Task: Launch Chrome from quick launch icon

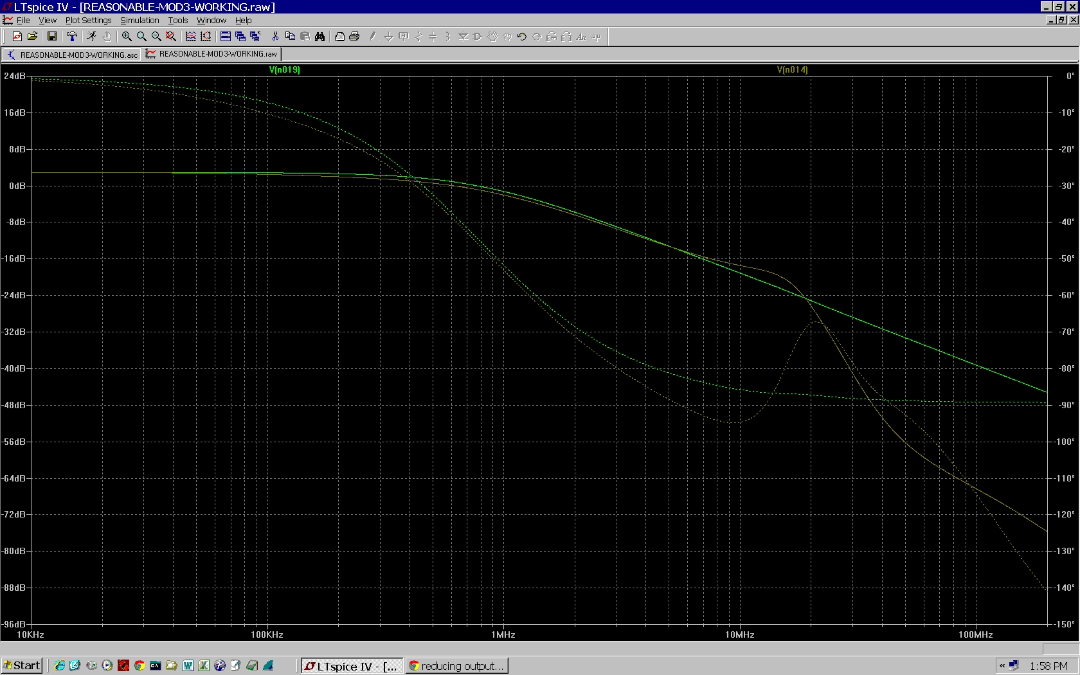Action: (x=139, y=665)
